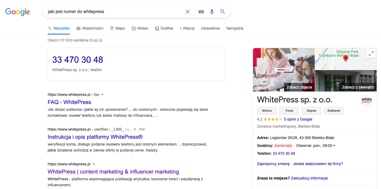381x189 pixels.
Task: Clear the search query with the X icon
Action: 188,12
